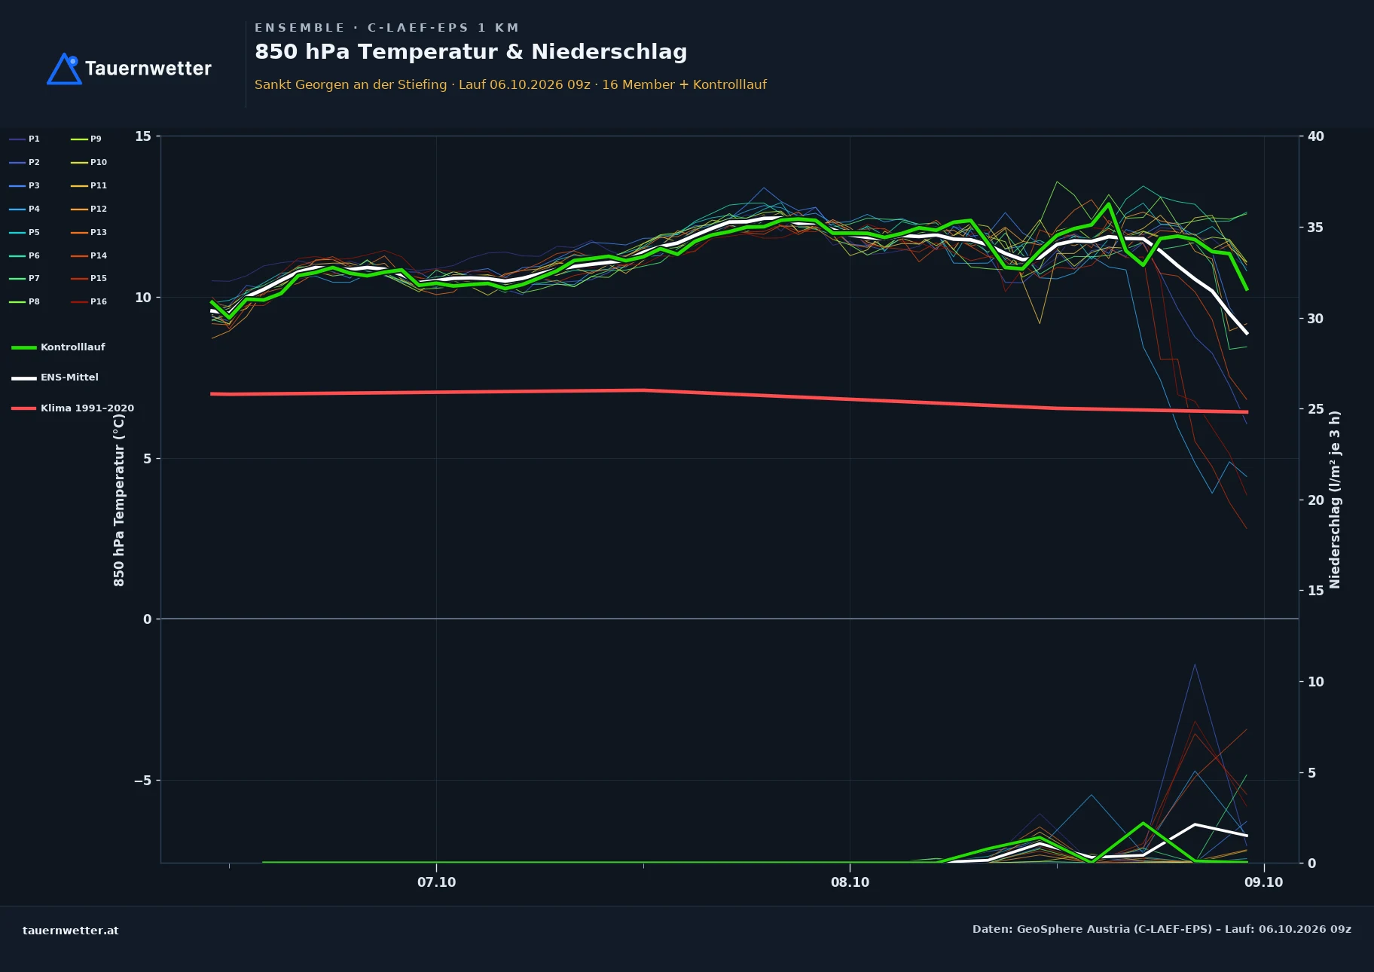Select the P6 legend entry
1374x972 pixels.
pyautogui.click(x=25, y=255)
